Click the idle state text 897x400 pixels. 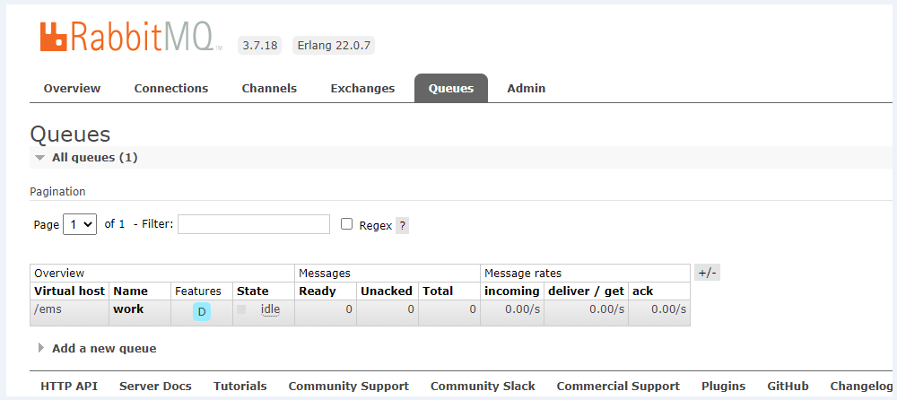click(271, 309)
